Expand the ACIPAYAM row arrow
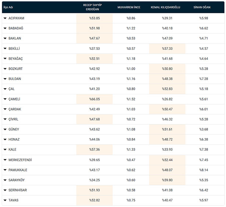226x207 pixels. tap(5, 18)
